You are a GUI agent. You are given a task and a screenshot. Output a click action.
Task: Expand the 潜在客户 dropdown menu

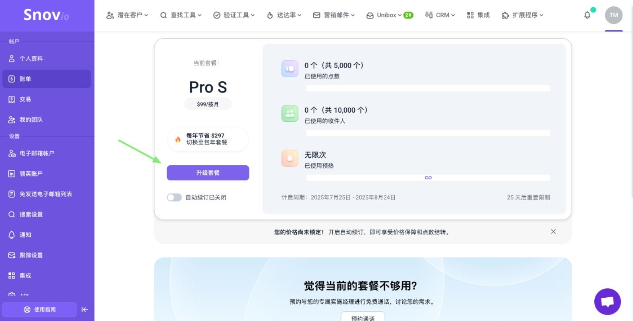pyautogui.click(x=127, y=15)
